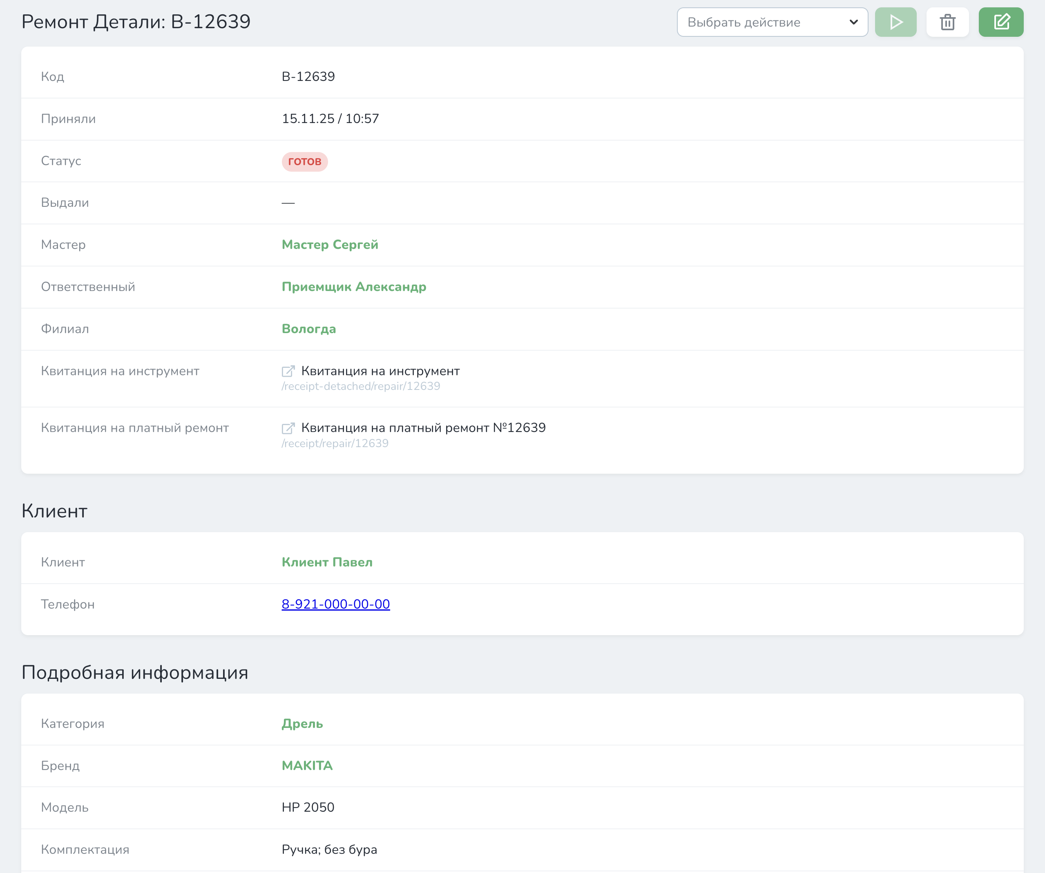Screen dimensions: 1045x873
Task: Open 'Квитанция на платный ремонт №12639' link
Action: [423, 428]
